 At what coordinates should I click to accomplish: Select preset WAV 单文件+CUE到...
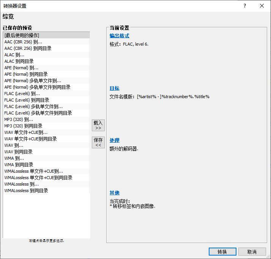coord(46,132)
